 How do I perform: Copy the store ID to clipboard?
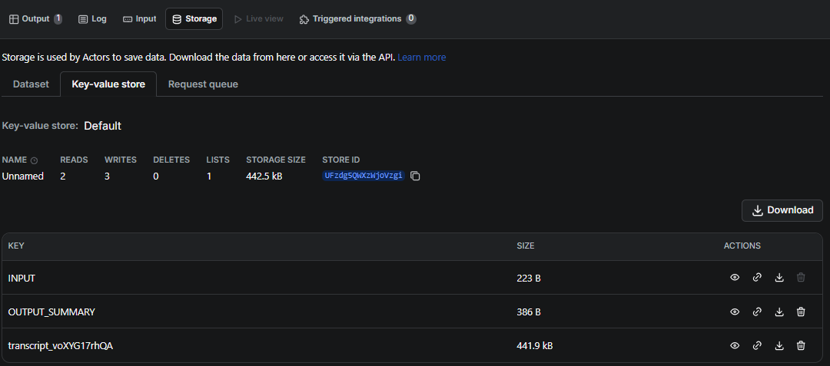pos(416,176)
